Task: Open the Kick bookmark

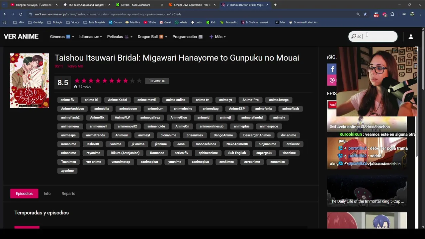Action: point(211,22)
